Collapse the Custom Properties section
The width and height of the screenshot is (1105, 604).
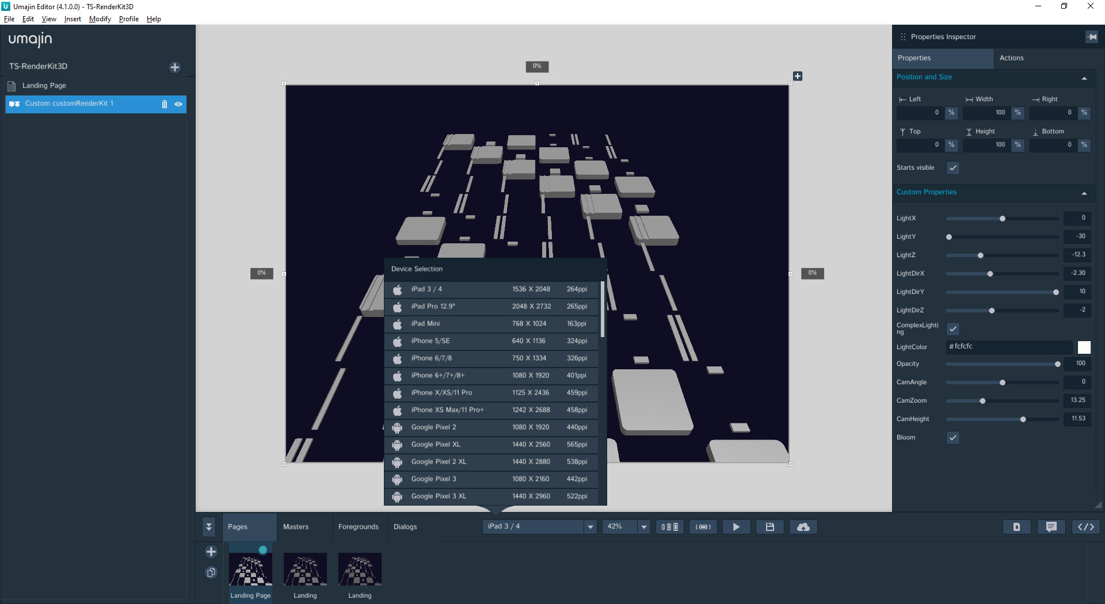[x=1084, y=193]
